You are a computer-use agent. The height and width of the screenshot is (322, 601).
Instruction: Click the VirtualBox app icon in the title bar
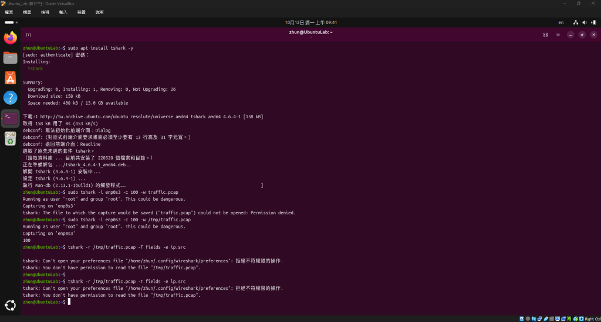(3, 4)
